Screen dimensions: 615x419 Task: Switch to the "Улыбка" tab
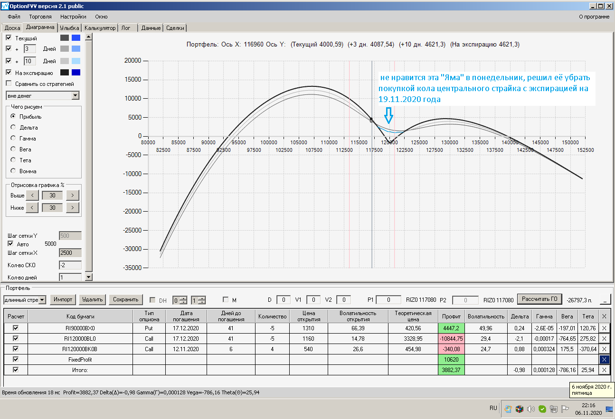tap(70, 28)
